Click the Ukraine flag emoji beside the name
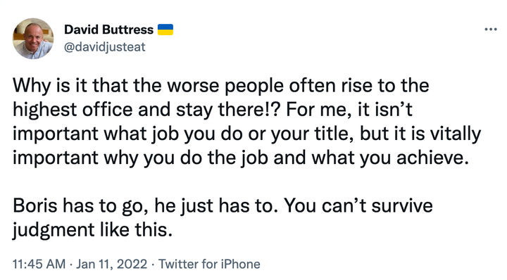Image resolution: width=507 pixels, height=280 pixels. tap(165, 30)
